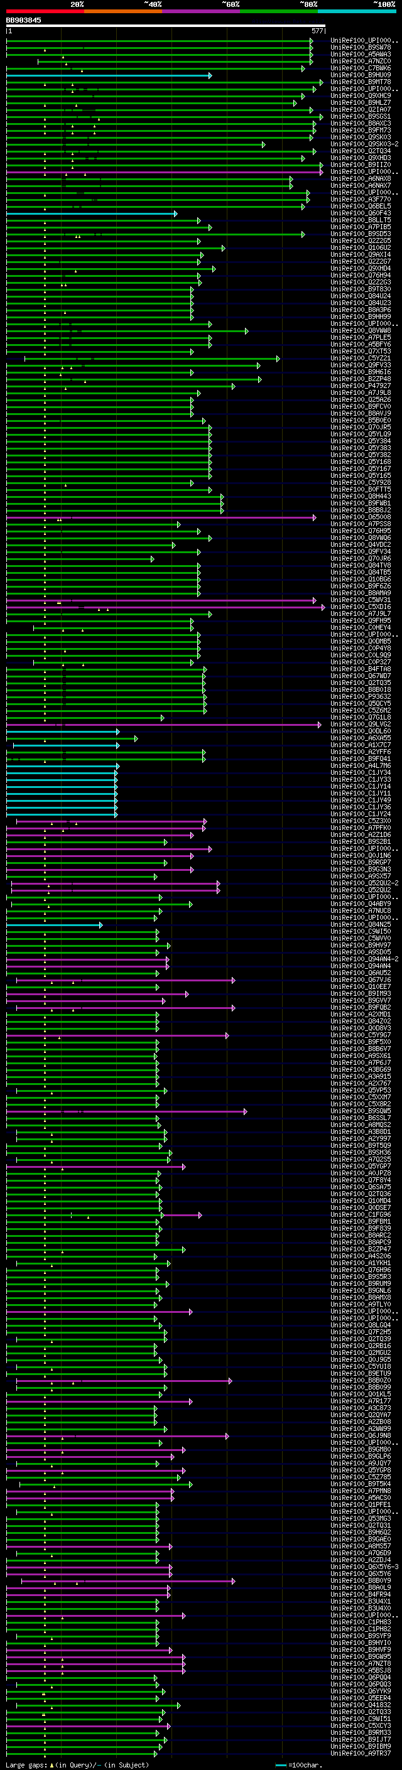Select the UniRef100_B9IBM9 label
402x1770 pixels.
coord(361,1746)
